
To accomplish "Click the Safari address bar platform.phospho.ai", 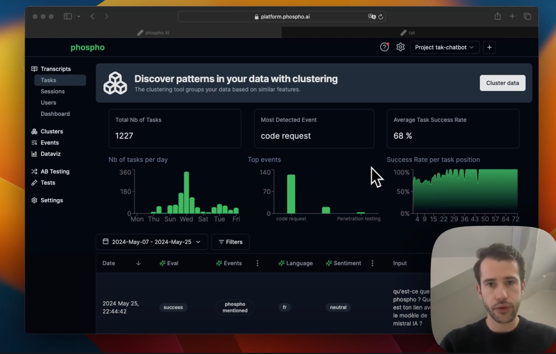I will [282, 17].
